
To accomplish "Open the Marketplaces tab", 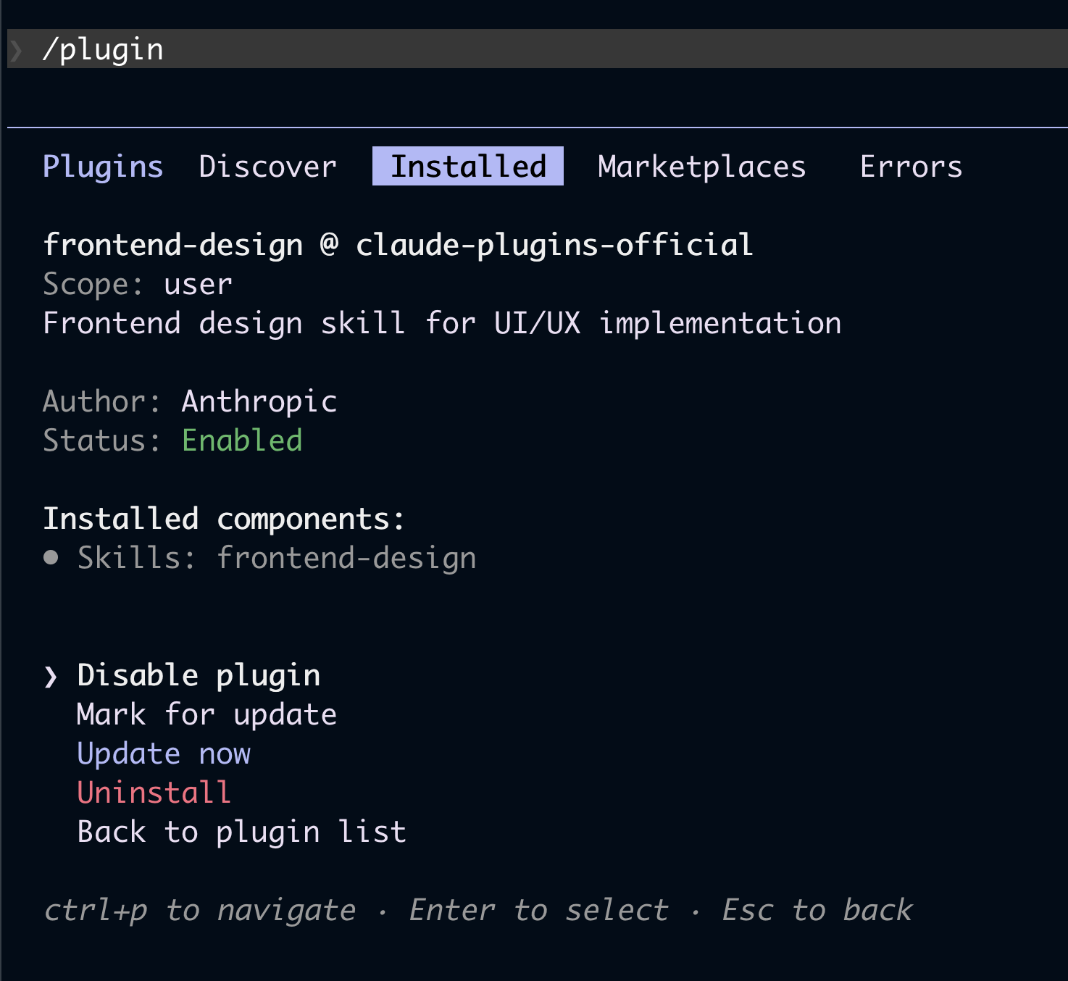I will coord(702,167).
